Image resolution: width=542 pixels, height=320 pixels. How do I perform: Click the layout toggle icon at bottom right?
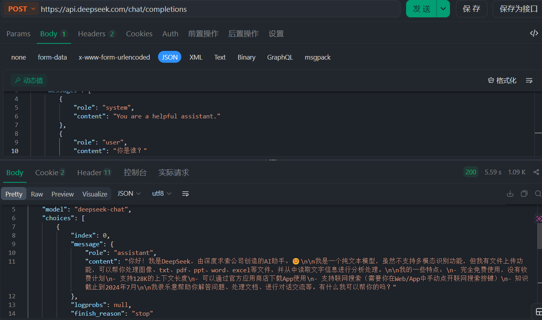pos(538,312)
